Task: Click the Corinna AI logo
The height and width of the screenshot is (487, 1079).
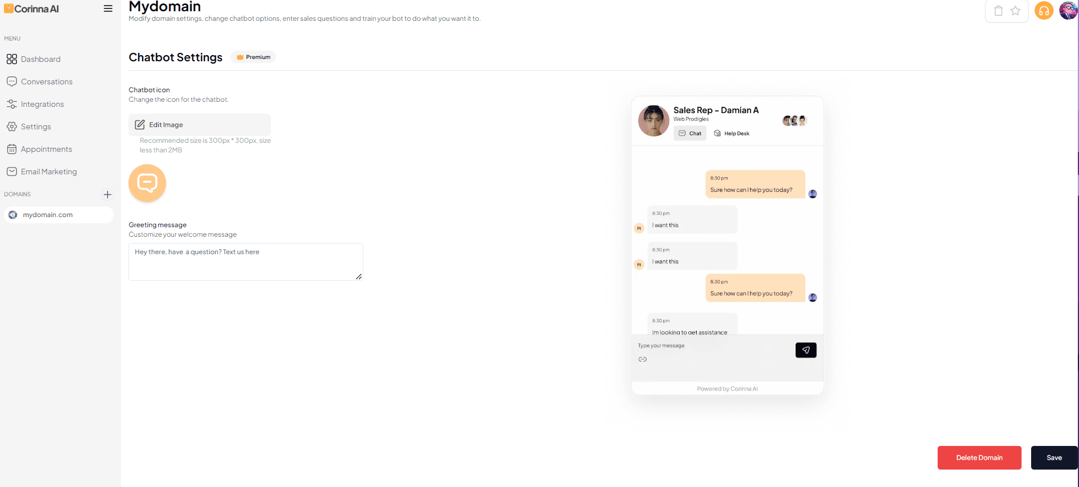Action: 31,9
